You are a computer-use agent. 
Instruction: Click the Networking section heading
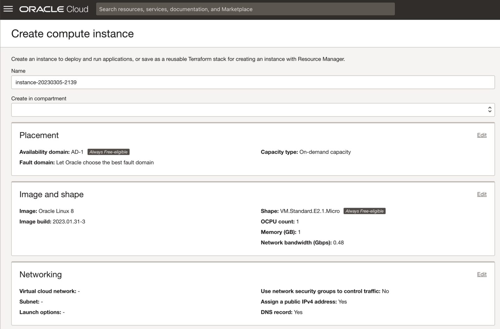pyautogui.click(x=40, y=274)
